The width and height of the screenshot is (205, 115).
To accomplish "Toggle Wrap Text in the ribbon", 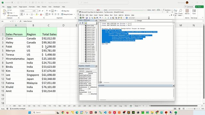I will [65, 11].
